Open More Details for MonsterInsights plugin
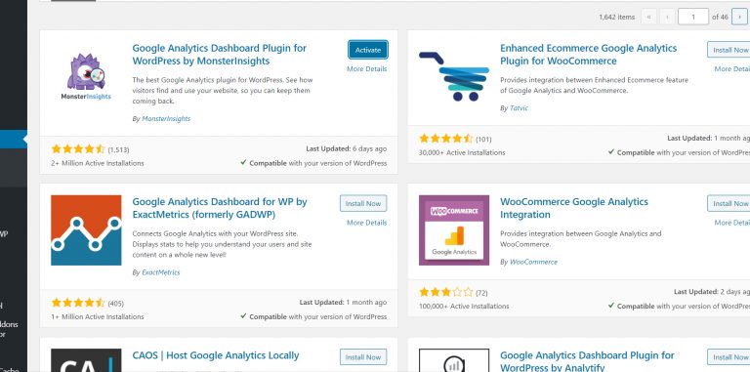This screenshot has height=372, width=750. [x=367, y=69]
